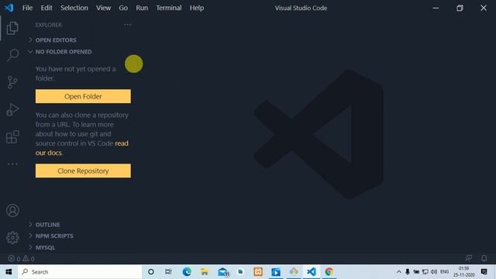
Task: Open the Mail app on taskbar
Action: [223, 272]
